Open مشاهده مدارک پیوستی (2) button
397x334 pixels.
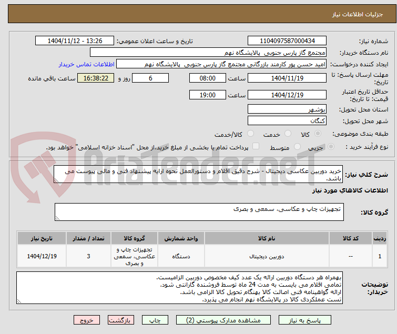tap(223, 320)
